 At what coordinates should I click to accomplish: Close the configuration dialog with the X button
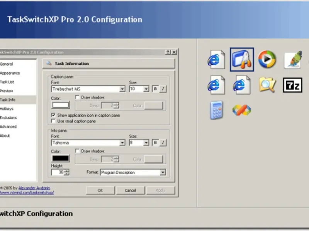point(174,52)
